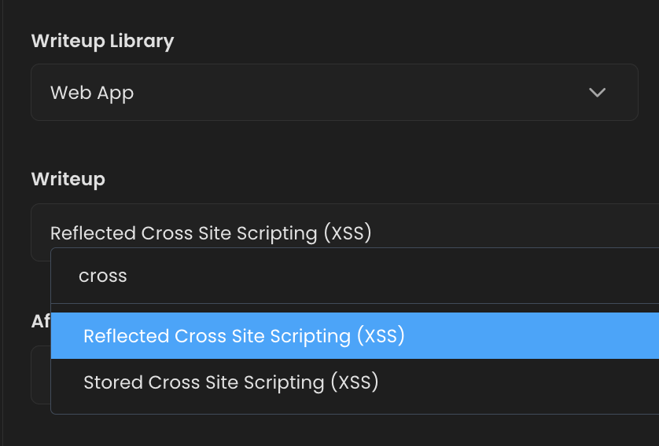
Task: Click the chevron arrow in Writeup Library
Action: pos(597,93)
